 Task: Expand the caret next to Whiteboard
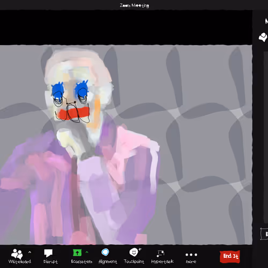[x=29, y=252]
